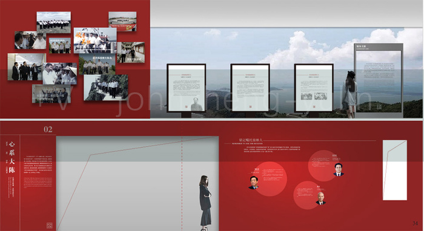Click the woman in black standing figure
Screen dimensions: 424x231
point(205,203)
